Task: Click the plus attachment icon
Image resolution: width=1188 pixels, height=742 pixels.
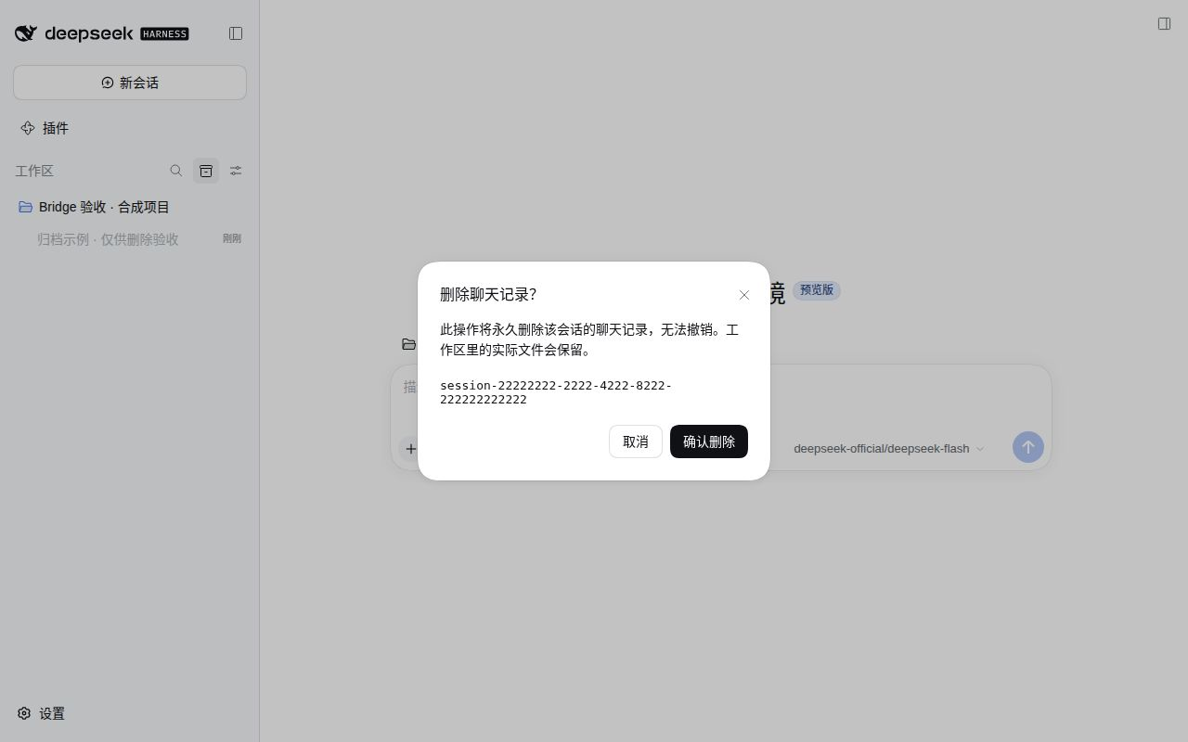Action: pos(410,449)
